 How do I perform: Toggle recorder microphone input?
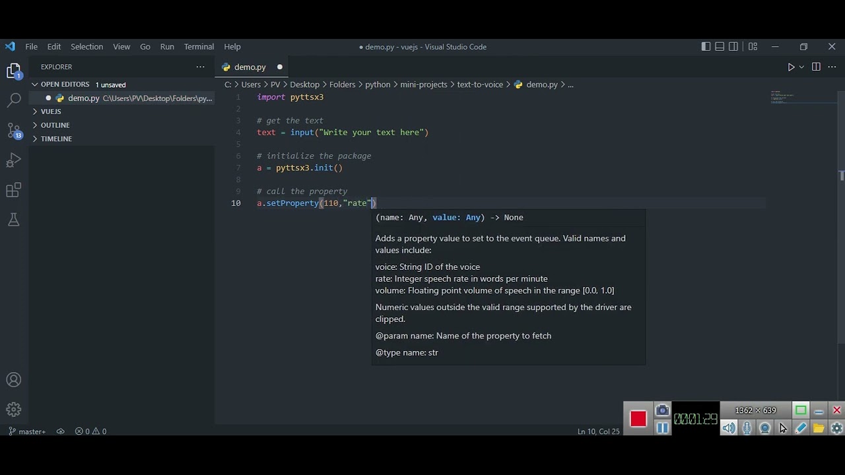coord(747,428)
